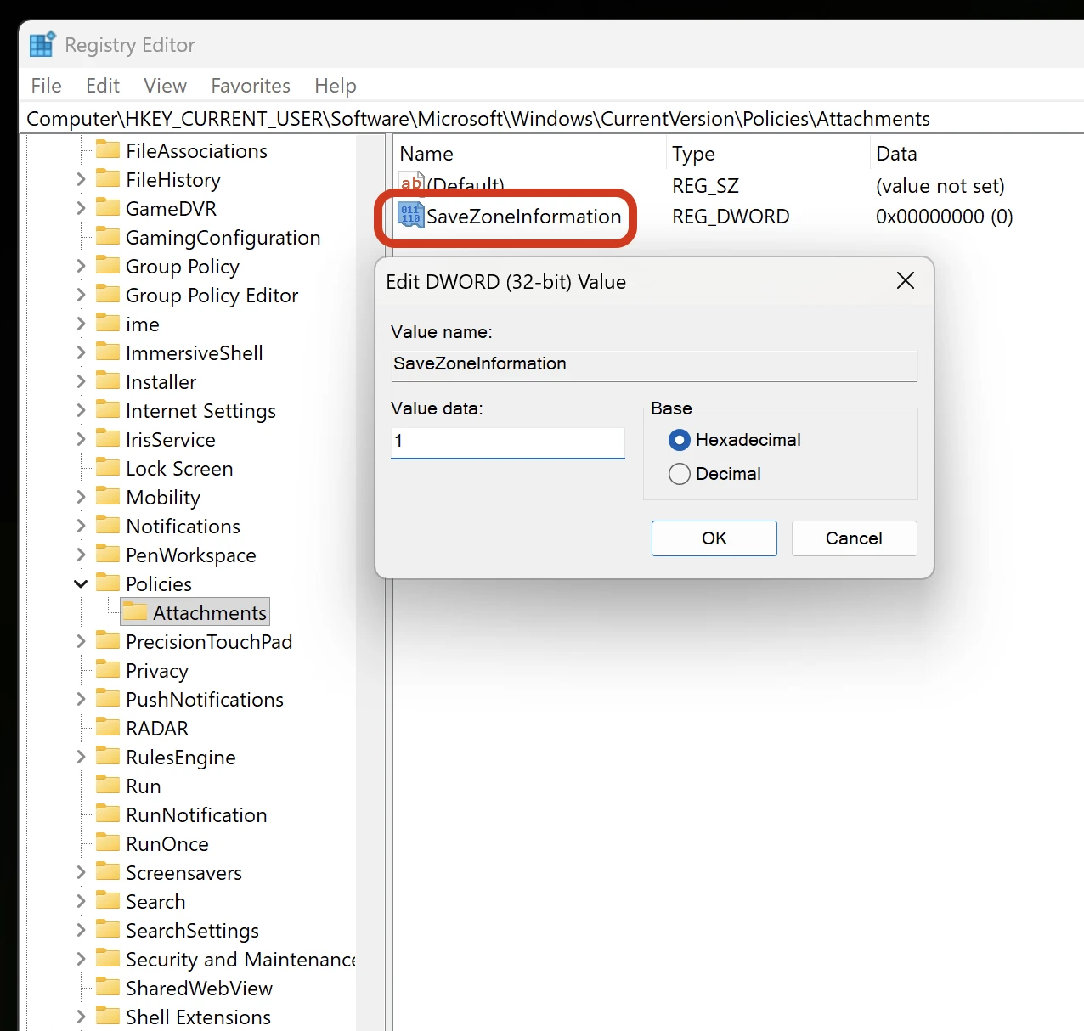Expand the Search tree node
Screen dimensions: 1084x1031
(x=81, y=901)
